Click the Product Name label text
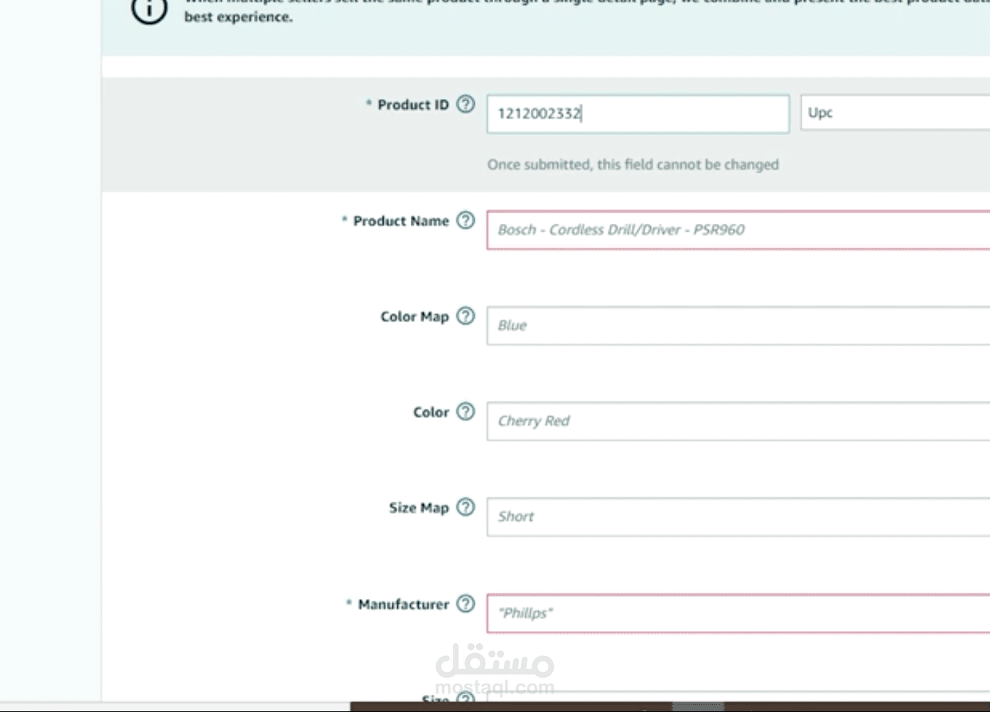990x712 pixels. 401,221
